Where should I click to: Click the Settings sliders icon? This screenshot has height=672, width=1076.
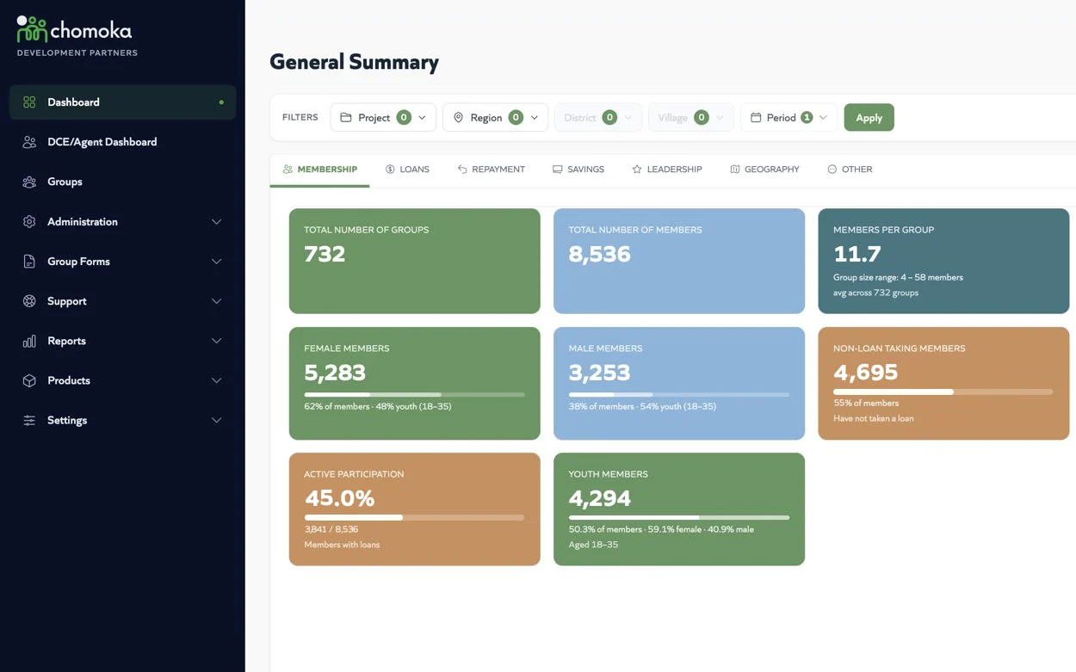pyautogui.click(x=29, y=420)
